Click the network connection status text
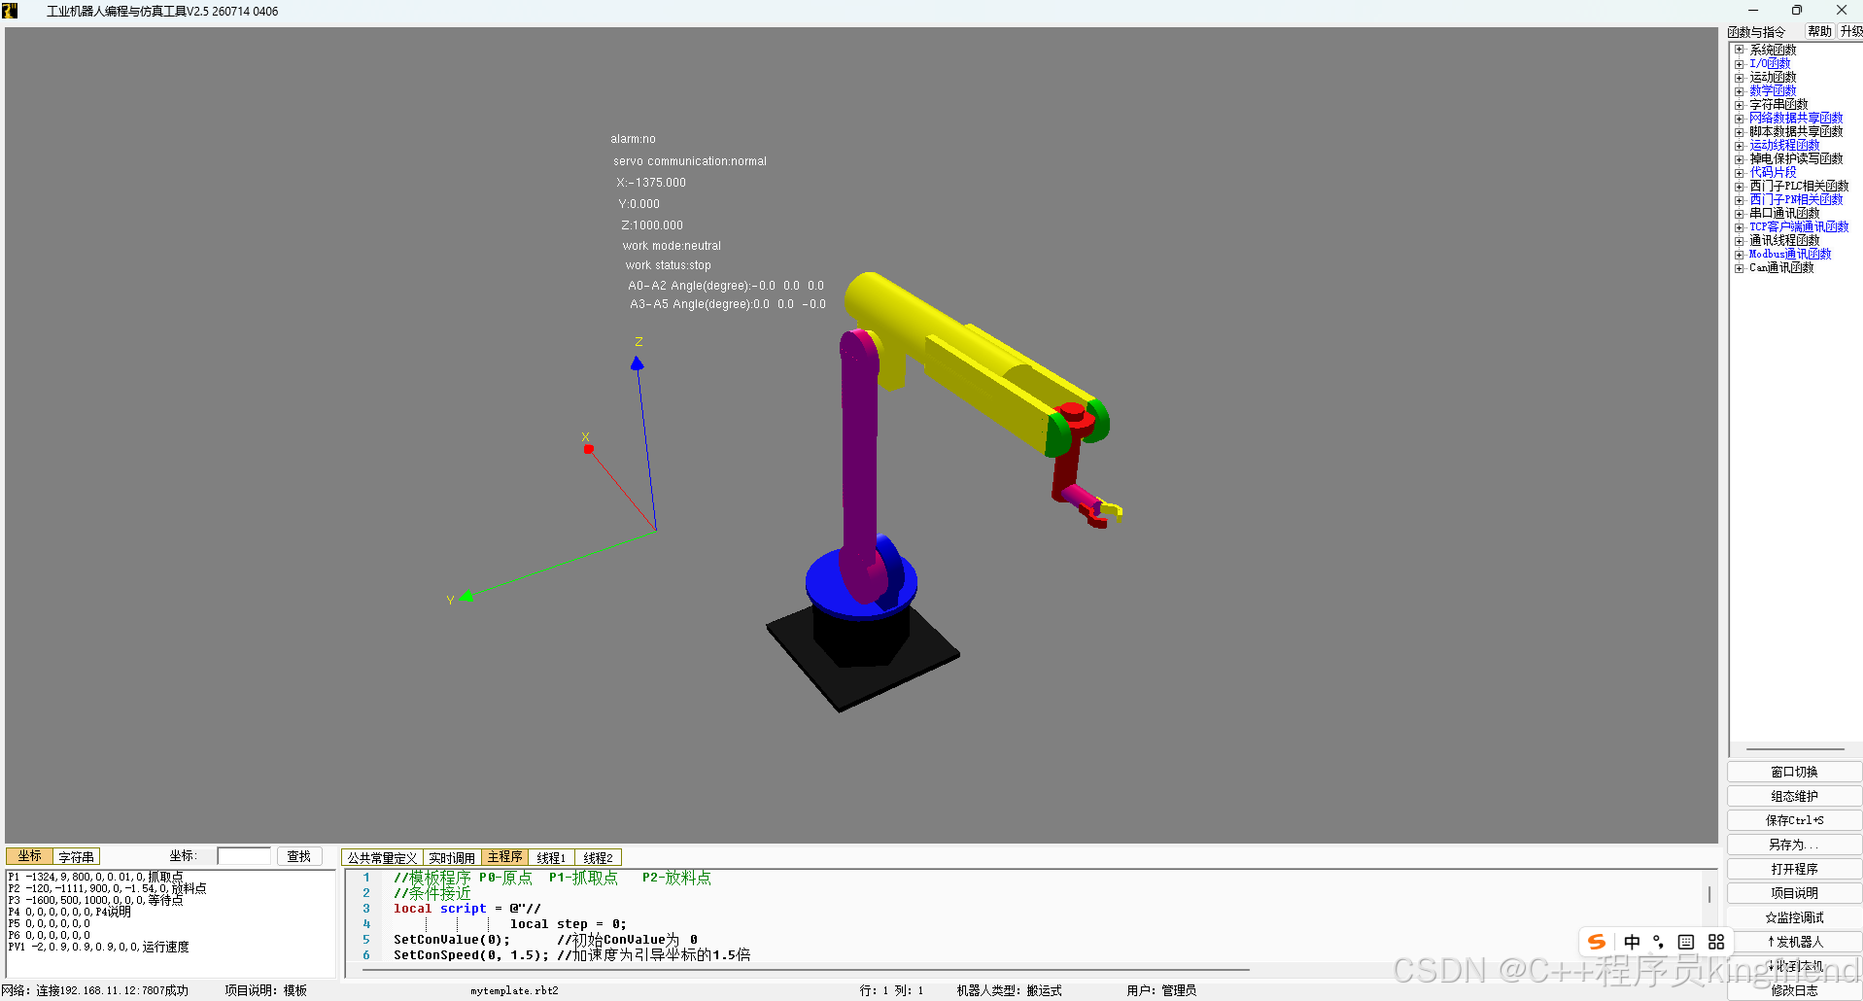 click(95, 990)
